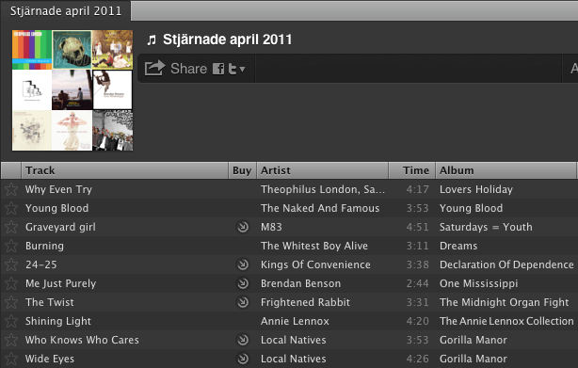The width and height of the screenshot is (578, 368).
Task: Click the buy icon for Graveyard girl
Action: [x=243, y=227]
